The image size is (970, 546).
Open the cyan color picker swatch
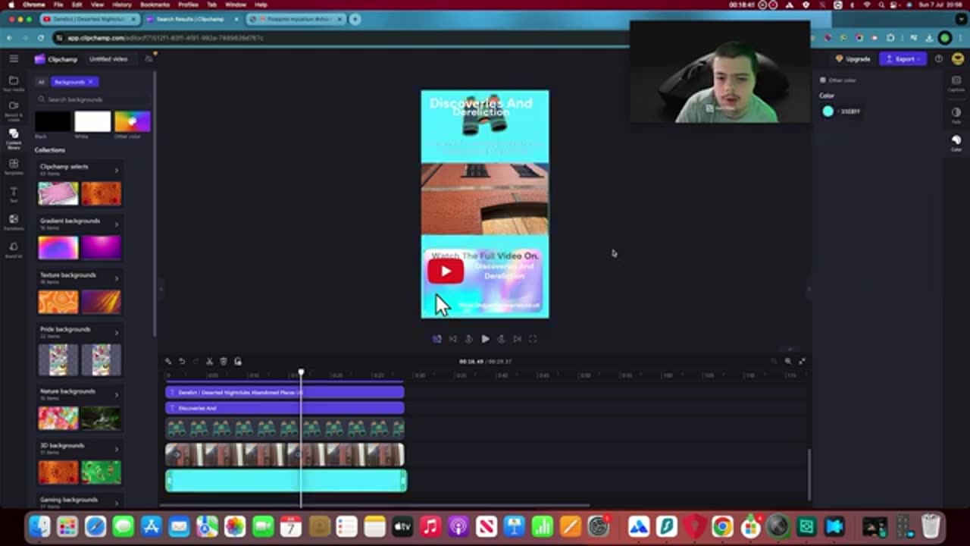coord(828,111)
